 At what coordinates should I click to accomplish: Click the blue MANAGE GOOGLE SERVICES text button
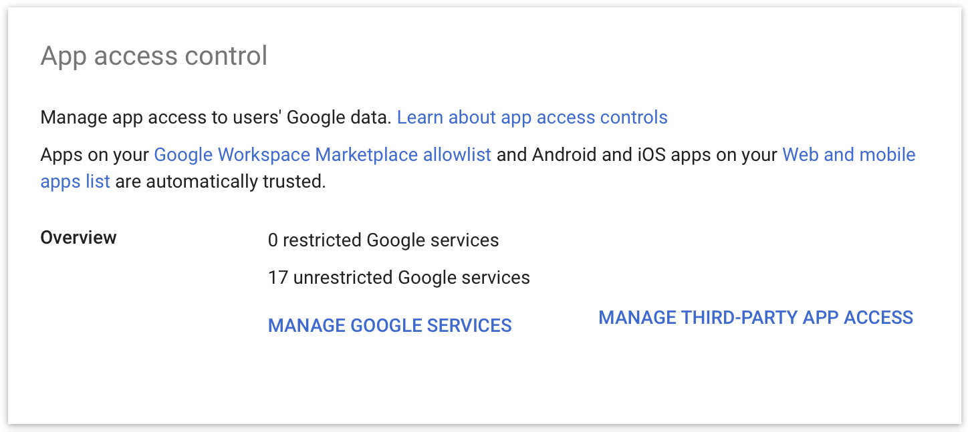[x=390, y=325]
